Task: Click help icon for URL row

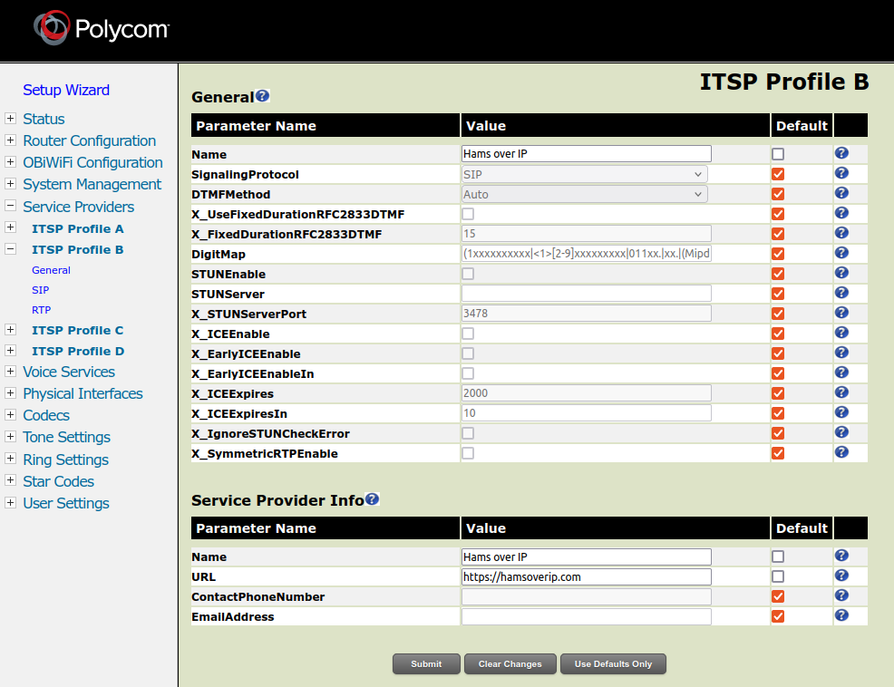Action: pos(841,576)
